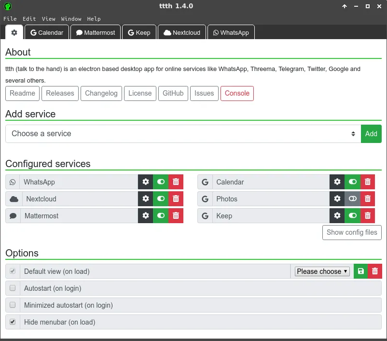Screen dimensions: 387x341
Task: Open the Console button
Action: click(x=237, y=93)
